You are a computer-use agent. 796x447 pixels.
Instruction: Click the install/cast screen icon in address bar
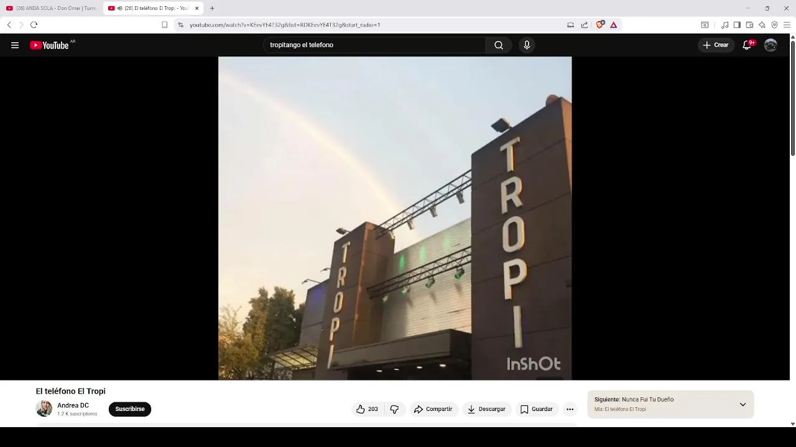pos(570,25)
